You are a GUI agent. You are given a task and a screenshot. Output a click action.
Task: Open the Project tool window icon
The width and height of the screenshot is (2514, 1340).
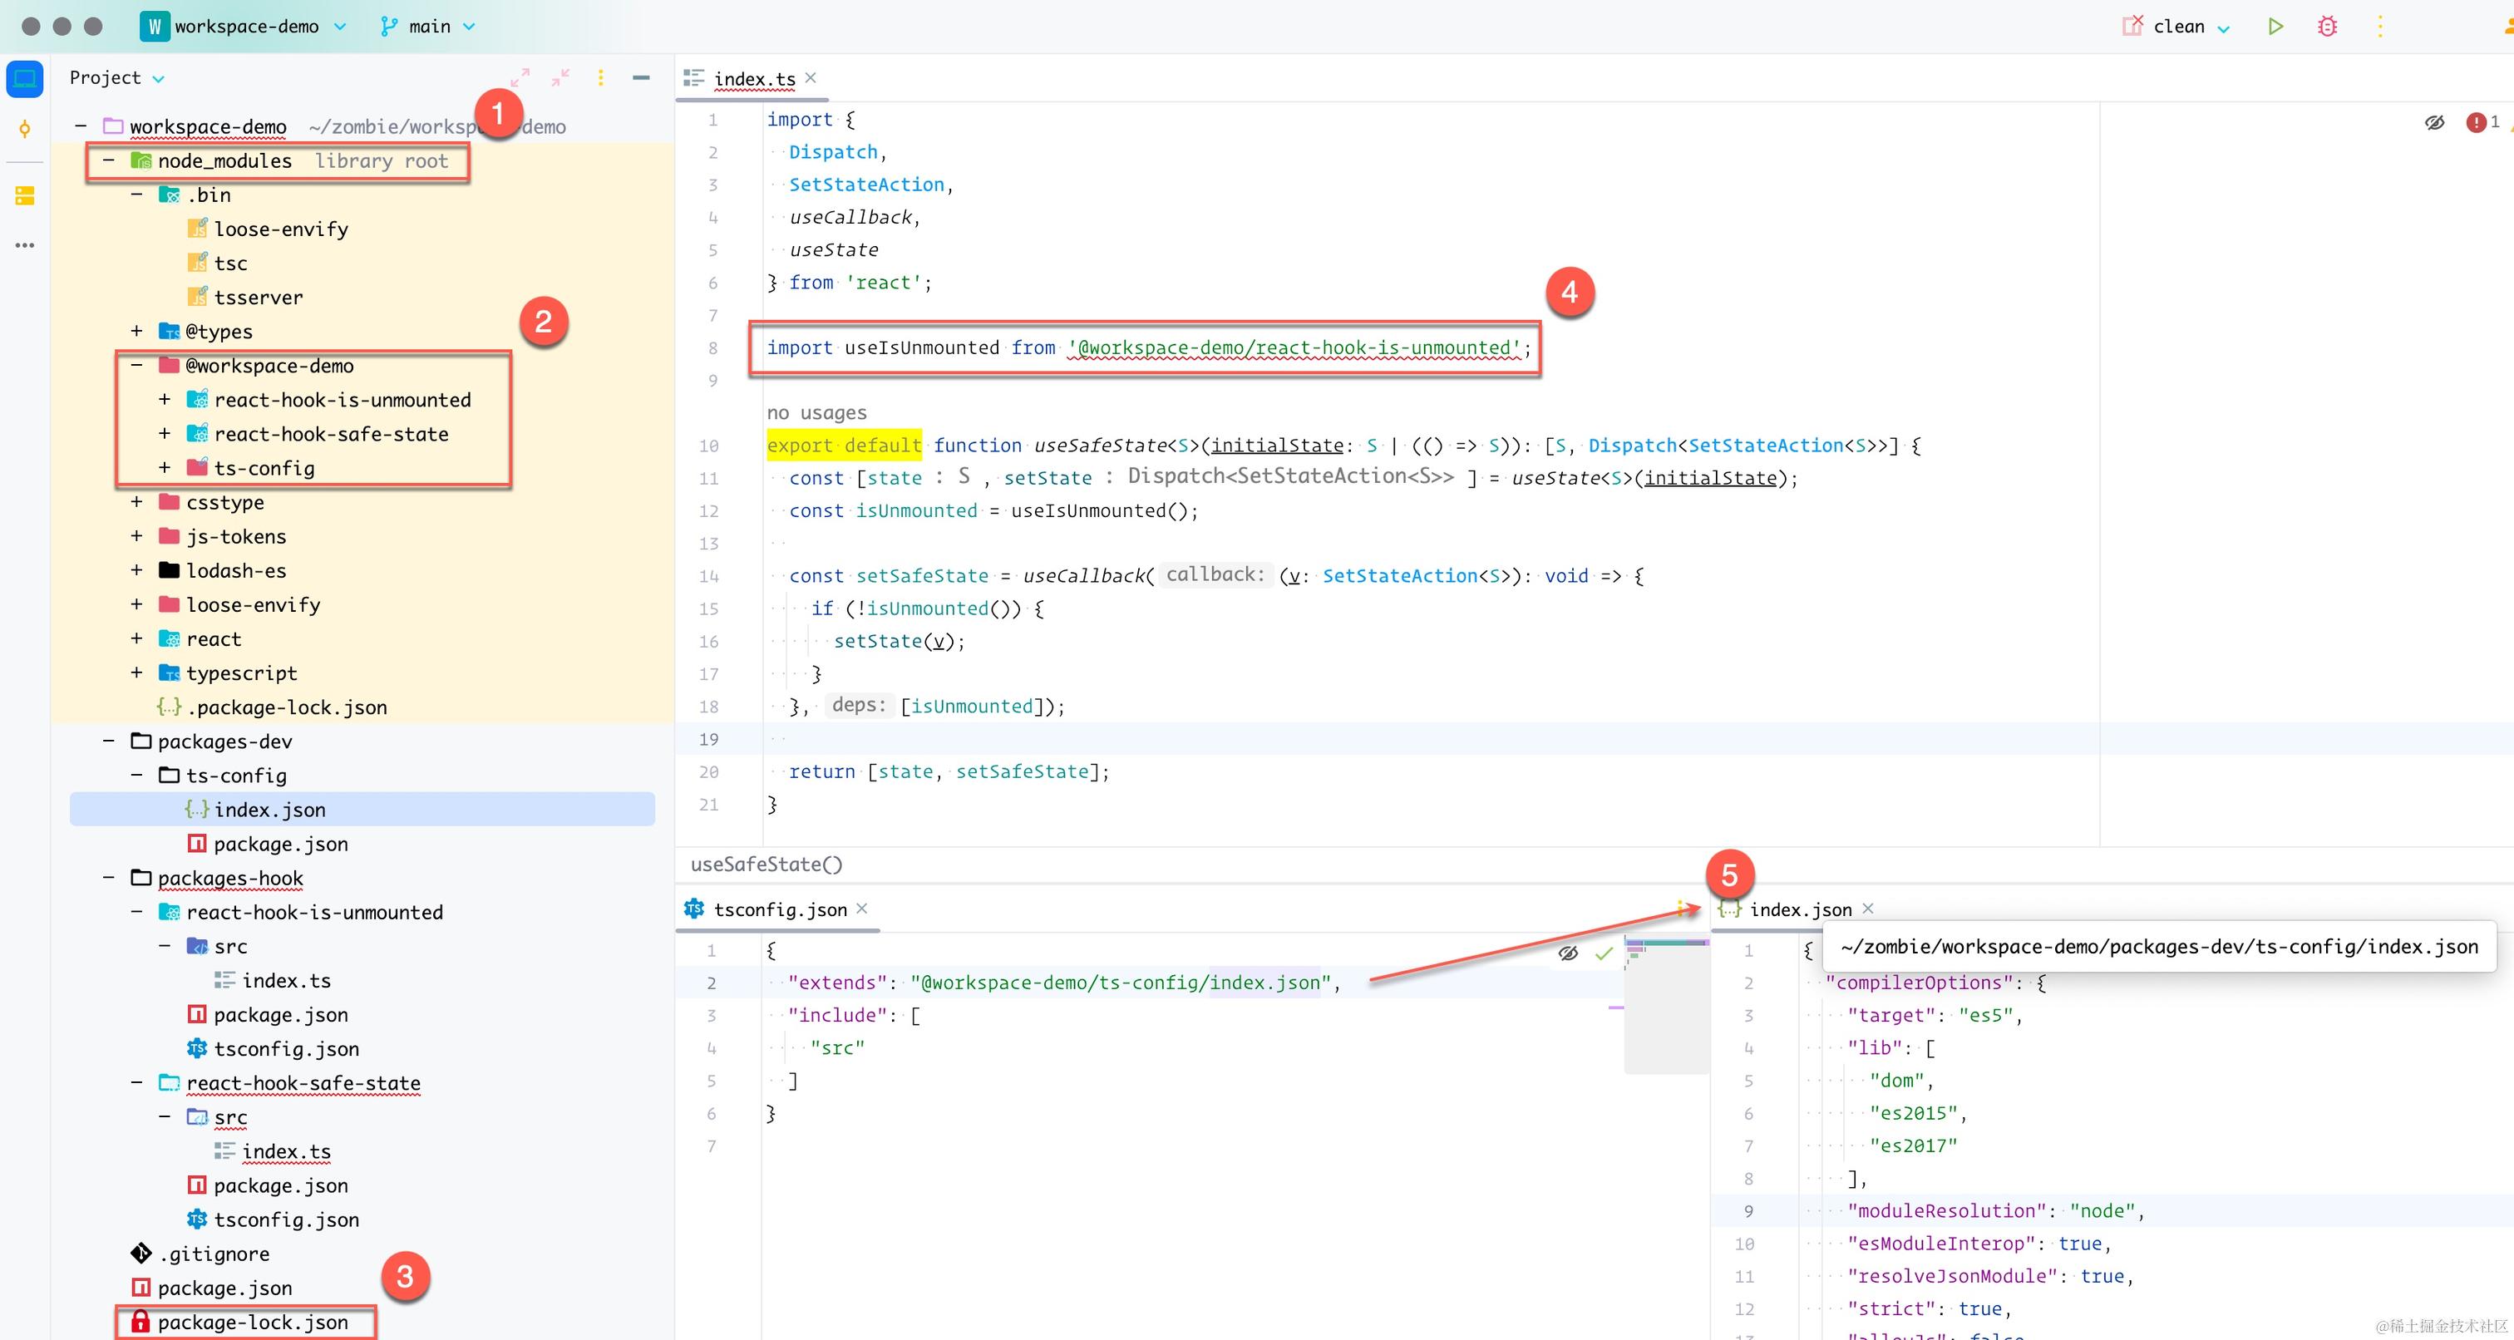click(24, 78)
